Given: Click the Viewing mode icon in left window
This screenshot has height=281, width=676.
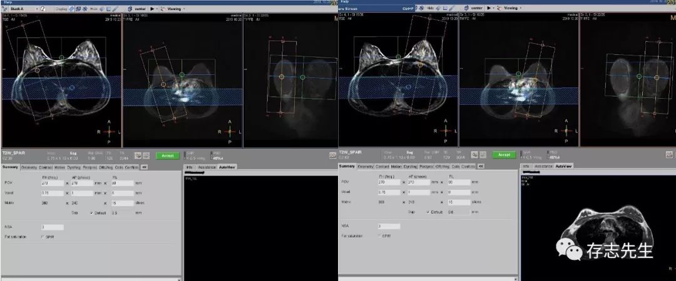Looking at the screenshot, I should point(163,9).
